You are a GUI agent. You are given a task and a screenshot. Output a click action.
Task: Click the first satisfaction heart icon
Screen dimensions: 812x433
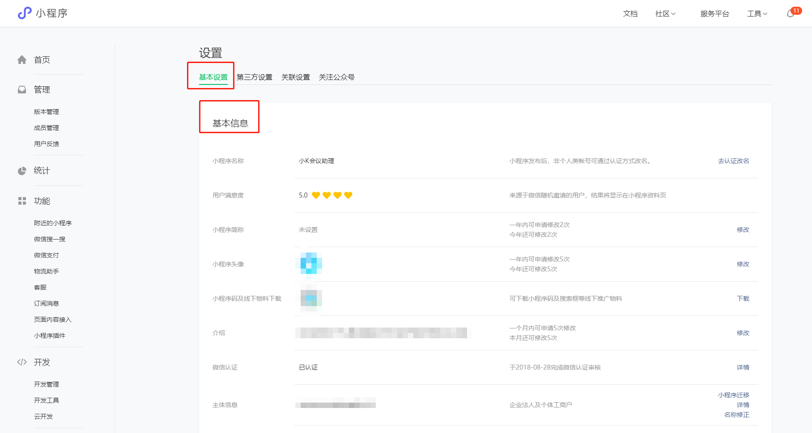tap(316, 195)
